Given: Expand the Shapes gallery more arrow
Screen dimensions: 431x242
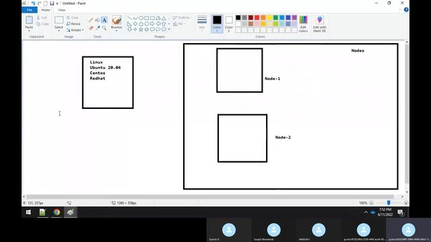Looking at the screenshot, I should pyautogui.click(x=169, y=30).
